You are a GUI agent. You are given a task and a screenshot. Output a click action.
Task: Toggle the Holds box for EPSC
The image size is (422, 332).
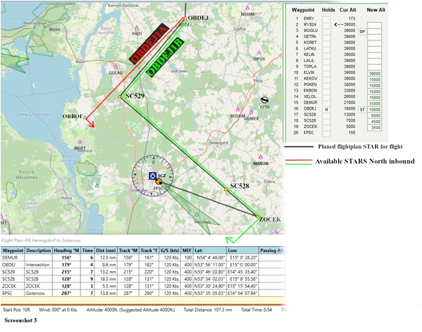click(x=326, y=133)
